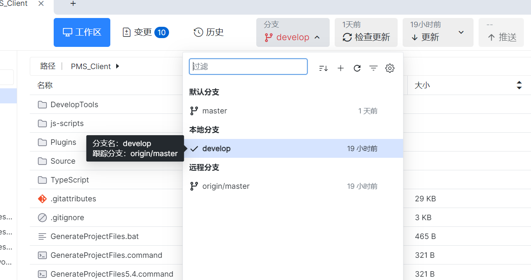Image resolution: width=531 pixels, height=280 pixels.
Task: Close the PMS_Client tab
Action: click(x=41, y=4)
